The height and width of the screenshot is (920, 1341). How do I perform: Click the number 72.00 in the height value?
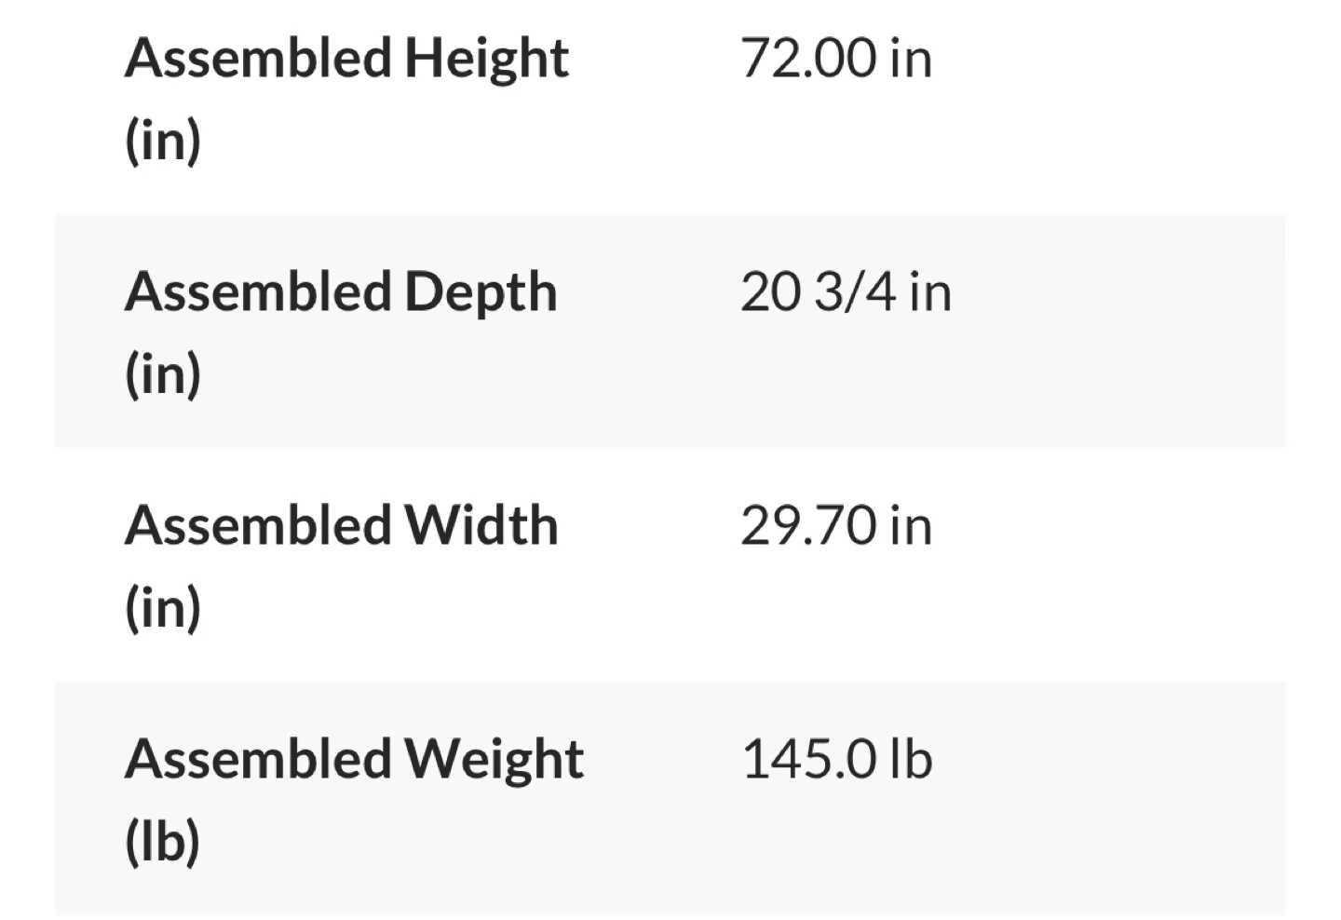click(808, 59)
